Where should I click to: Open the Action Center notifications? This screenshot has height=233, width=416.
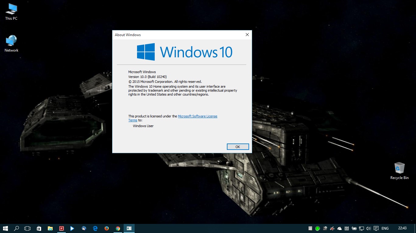[x=376, y=228]
